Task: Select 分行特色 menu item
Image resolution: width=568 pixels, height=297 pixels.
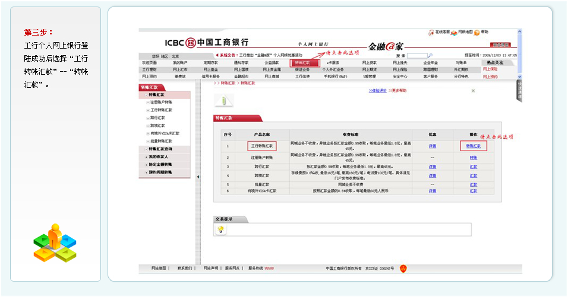Action: [x=461, y=76]
